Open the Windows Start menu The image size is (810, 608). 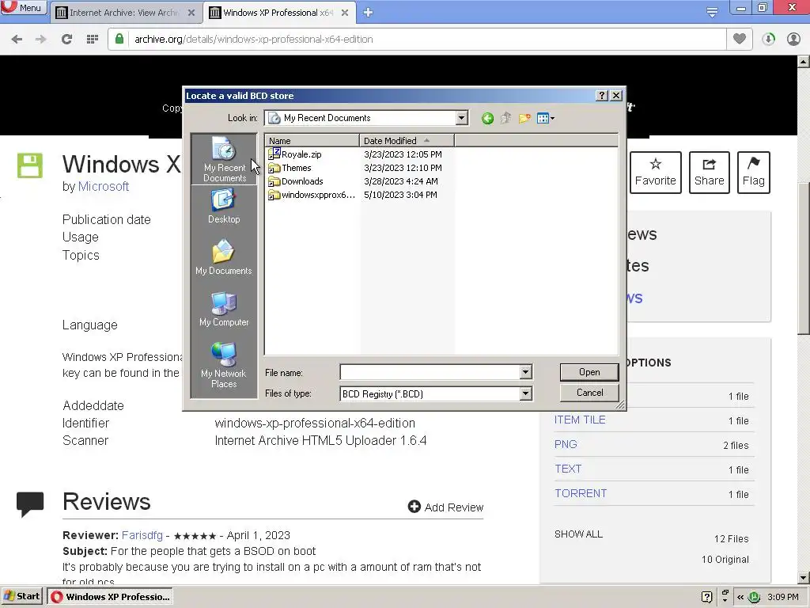point(22,597)
